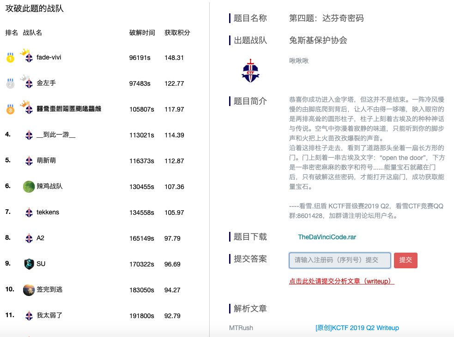Click the 兔斯基保护协会 CTF shield logo
The height and width of the screenshot is (337, 454).
(x=250, y=71)
